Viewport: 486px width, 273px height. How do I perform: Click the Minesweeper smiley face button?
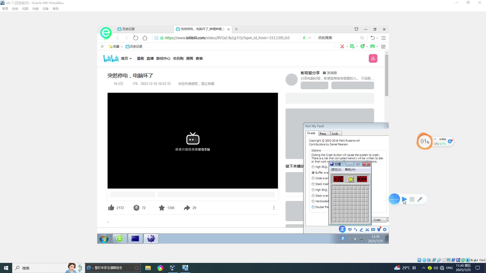(351, 179)
